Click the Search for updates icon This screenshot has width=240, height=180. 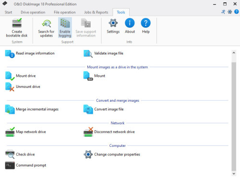[x=47, y=24]
